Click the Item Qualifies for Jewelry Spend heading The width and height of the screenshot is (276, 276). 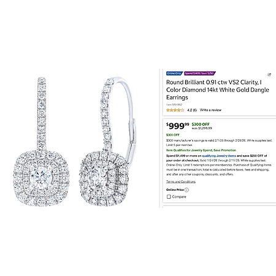[201, 150]
